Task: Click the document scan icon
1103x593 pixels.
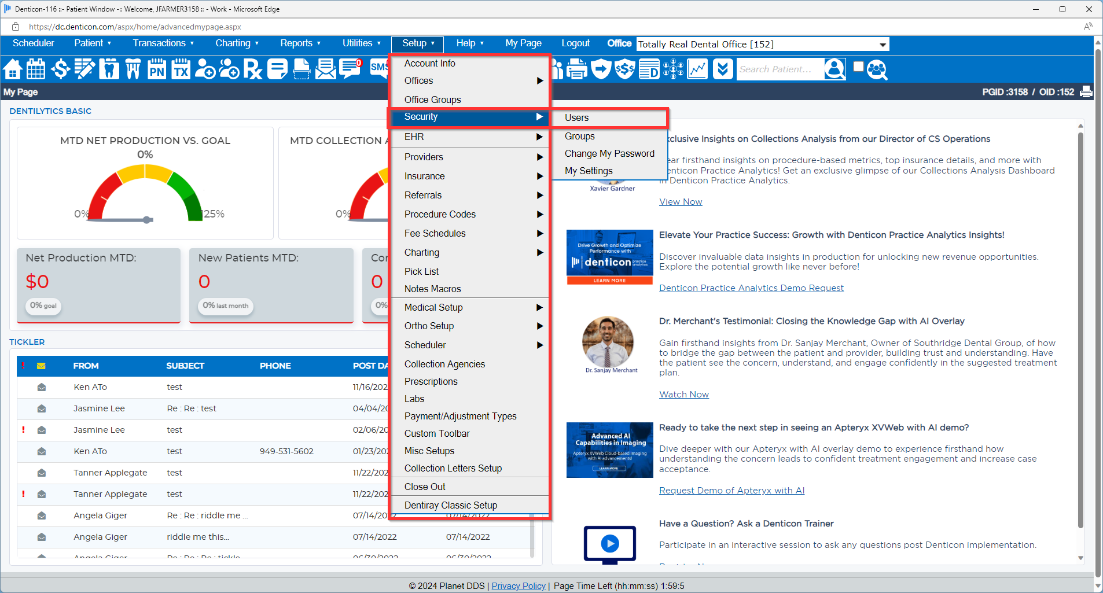Action: click(302, 69)
